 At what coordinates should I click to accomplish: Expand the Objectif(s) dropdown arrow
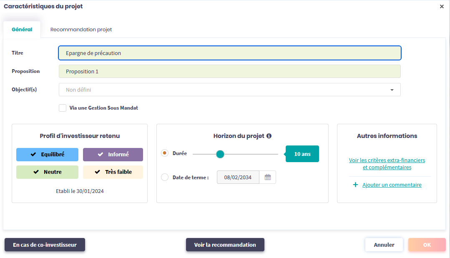coord(392,90)
